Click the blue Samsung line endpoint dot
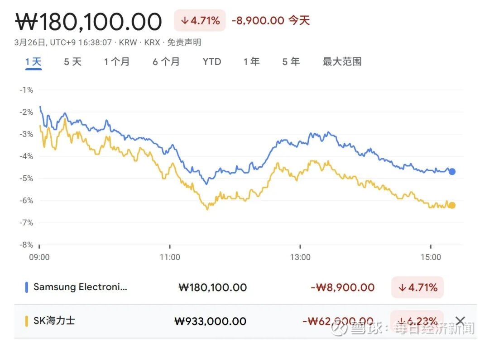489x343 pixels. pos(451,172)
